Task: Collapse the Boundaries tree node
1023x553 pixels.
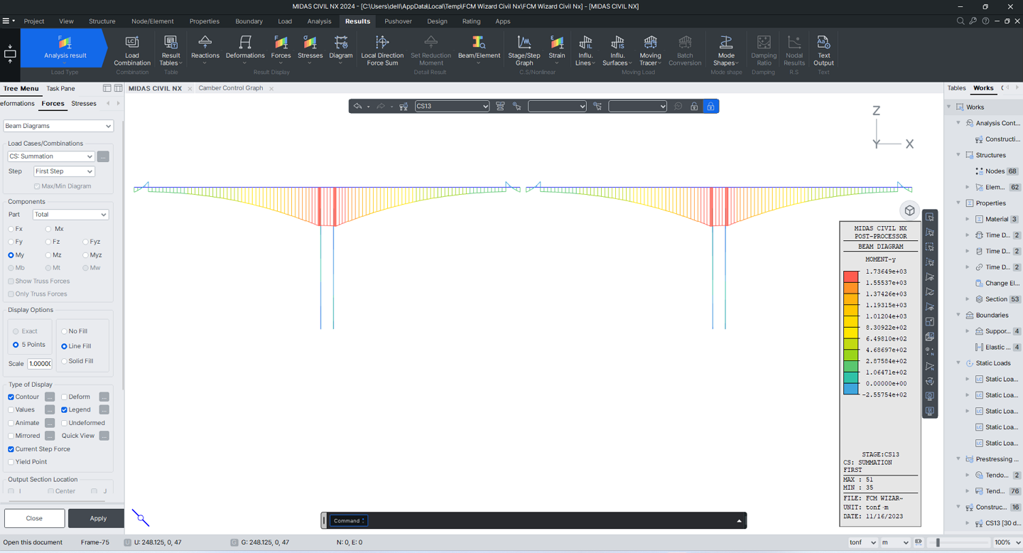Action: (958, 315)
